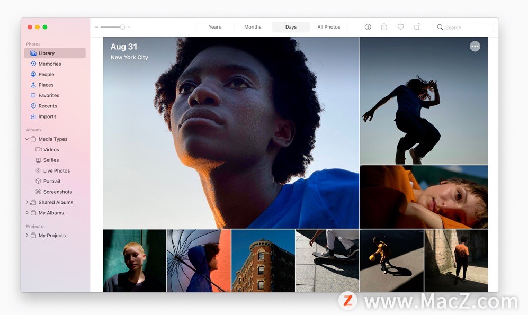Open the more options ellipsis on photo
This screenshot has width=528, height=315.
pyautogui.click(x=475, y=47)
